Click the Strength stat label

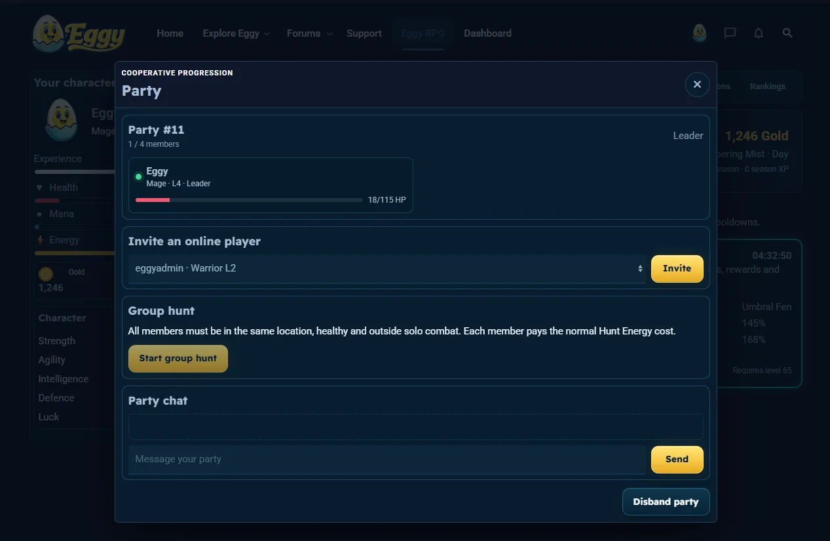point(57,341)
